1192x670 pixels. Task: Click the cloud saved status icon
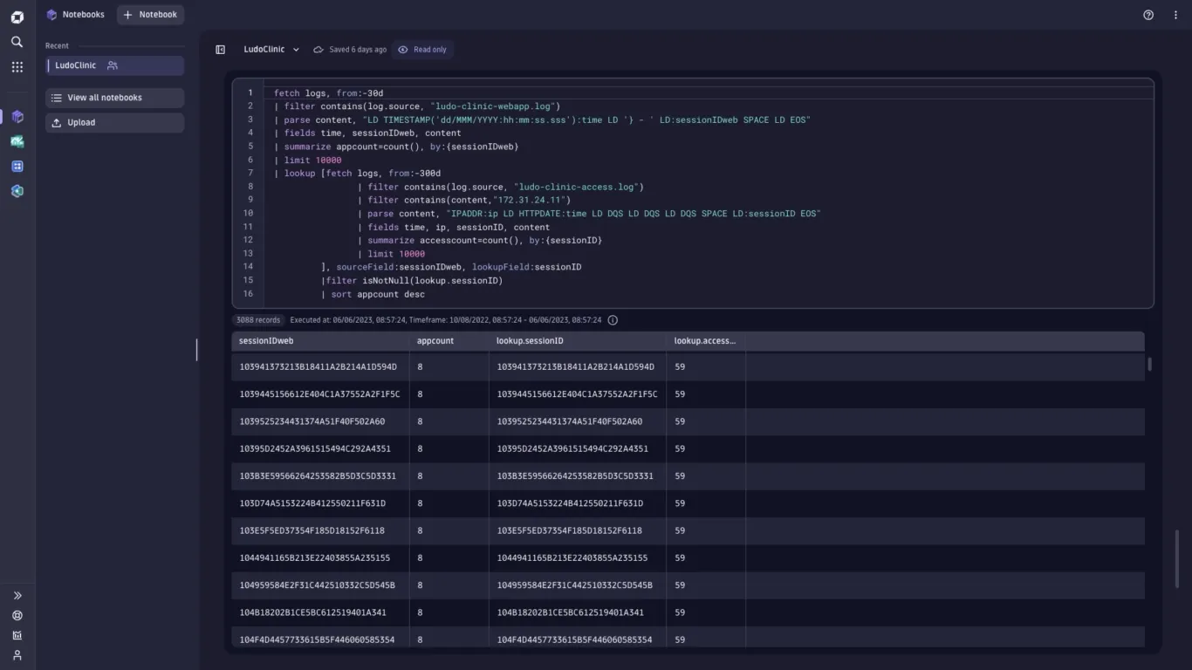(x=319, y=50)
